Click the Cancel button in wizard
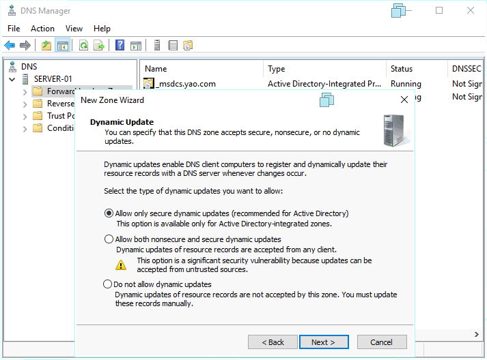The height and width of the screenshot is (360, 487). [382, 342]
